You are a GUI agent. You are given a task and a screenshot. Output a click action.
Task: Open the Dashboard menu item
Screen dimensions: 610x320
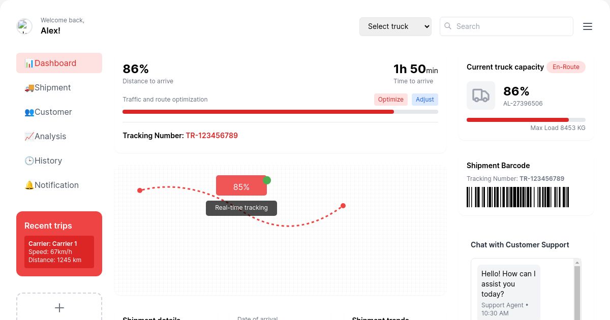pos(59,63)
